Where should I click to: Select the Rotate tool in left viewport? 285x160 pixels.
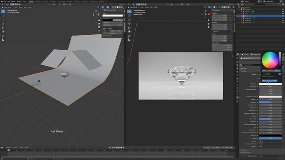click(x=3, y=24)
